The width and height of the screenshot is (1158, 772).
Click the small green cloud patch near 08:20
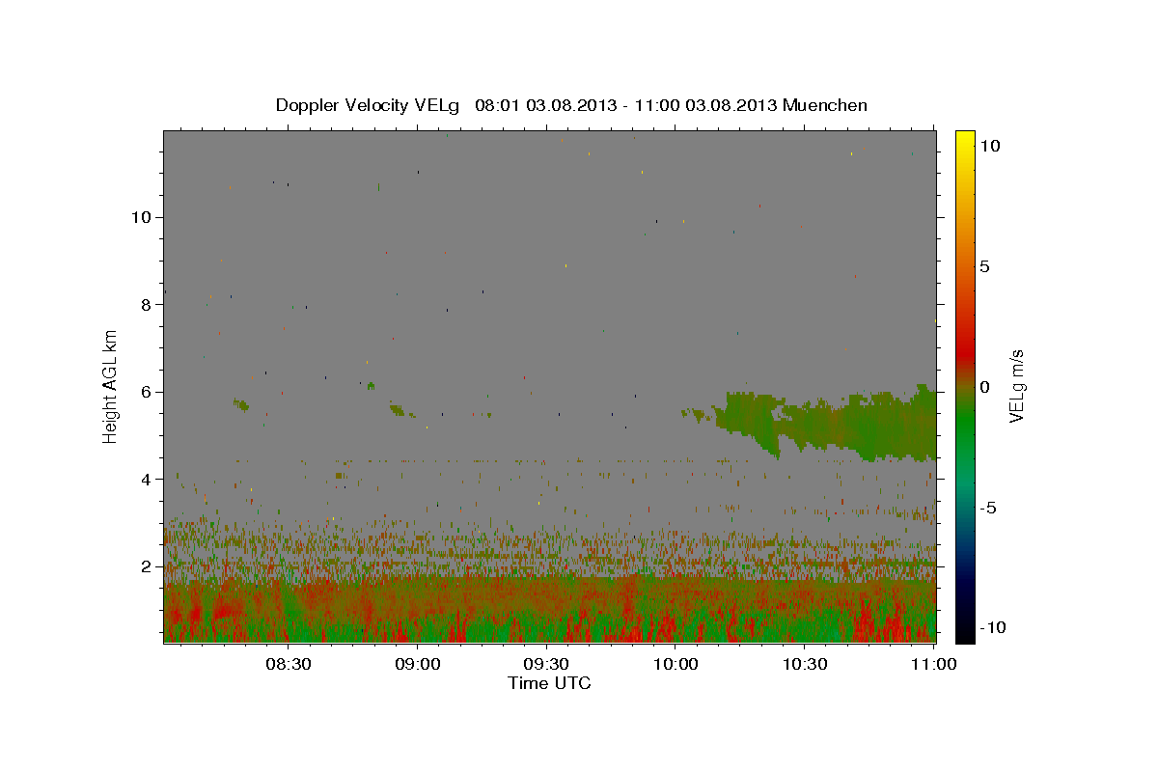(x=241, y=405)
